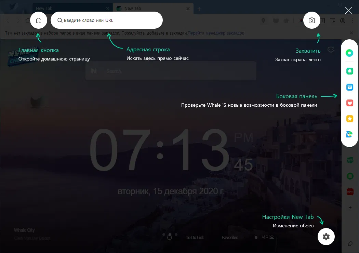Open the green circle sidebar panel icon
Image resolution: width=359 pixels, height=253 pixels.
[349, 53]
